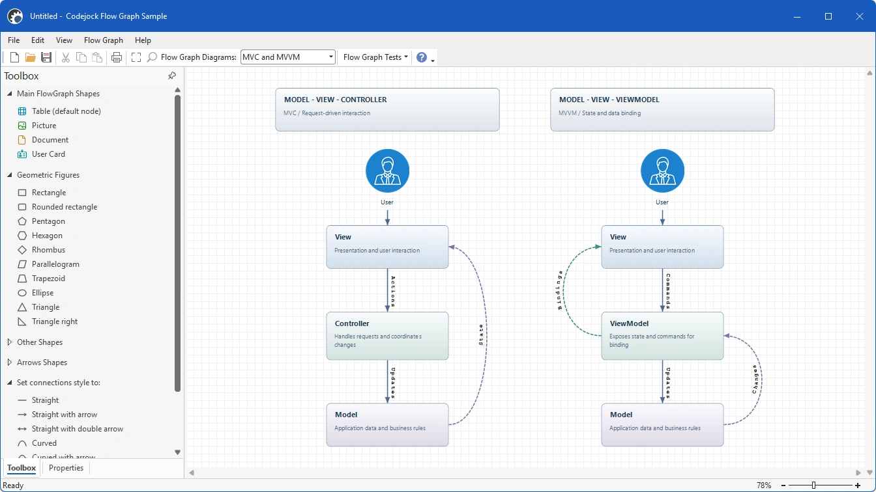876x492 pixels.
Task: Pick the User Card shape
Action: pyautogui.click(x=48, y=154)
